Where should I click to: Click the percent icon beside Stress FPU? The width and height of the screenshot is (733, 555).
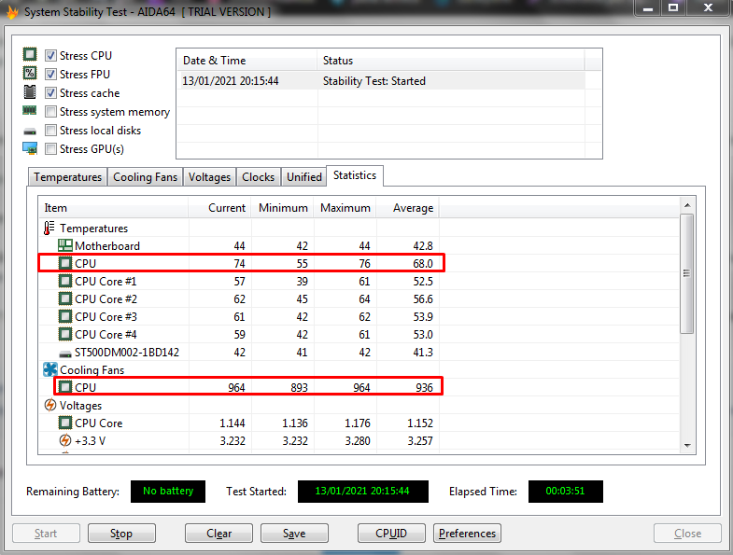(x=30, y=73)
